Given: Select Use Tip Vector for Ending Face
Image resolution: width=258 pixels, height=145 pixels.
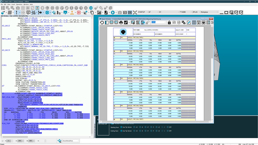Looking at the screenshot, I should click(121, 131).
